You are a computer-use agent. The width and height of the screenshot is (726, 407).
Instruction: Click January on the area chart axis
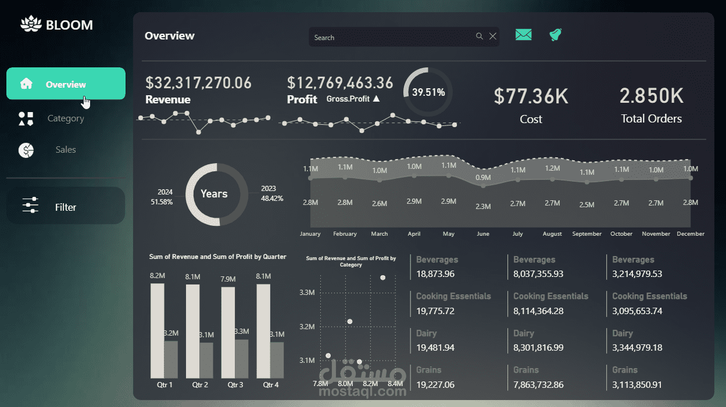click(x=310, y=234)
